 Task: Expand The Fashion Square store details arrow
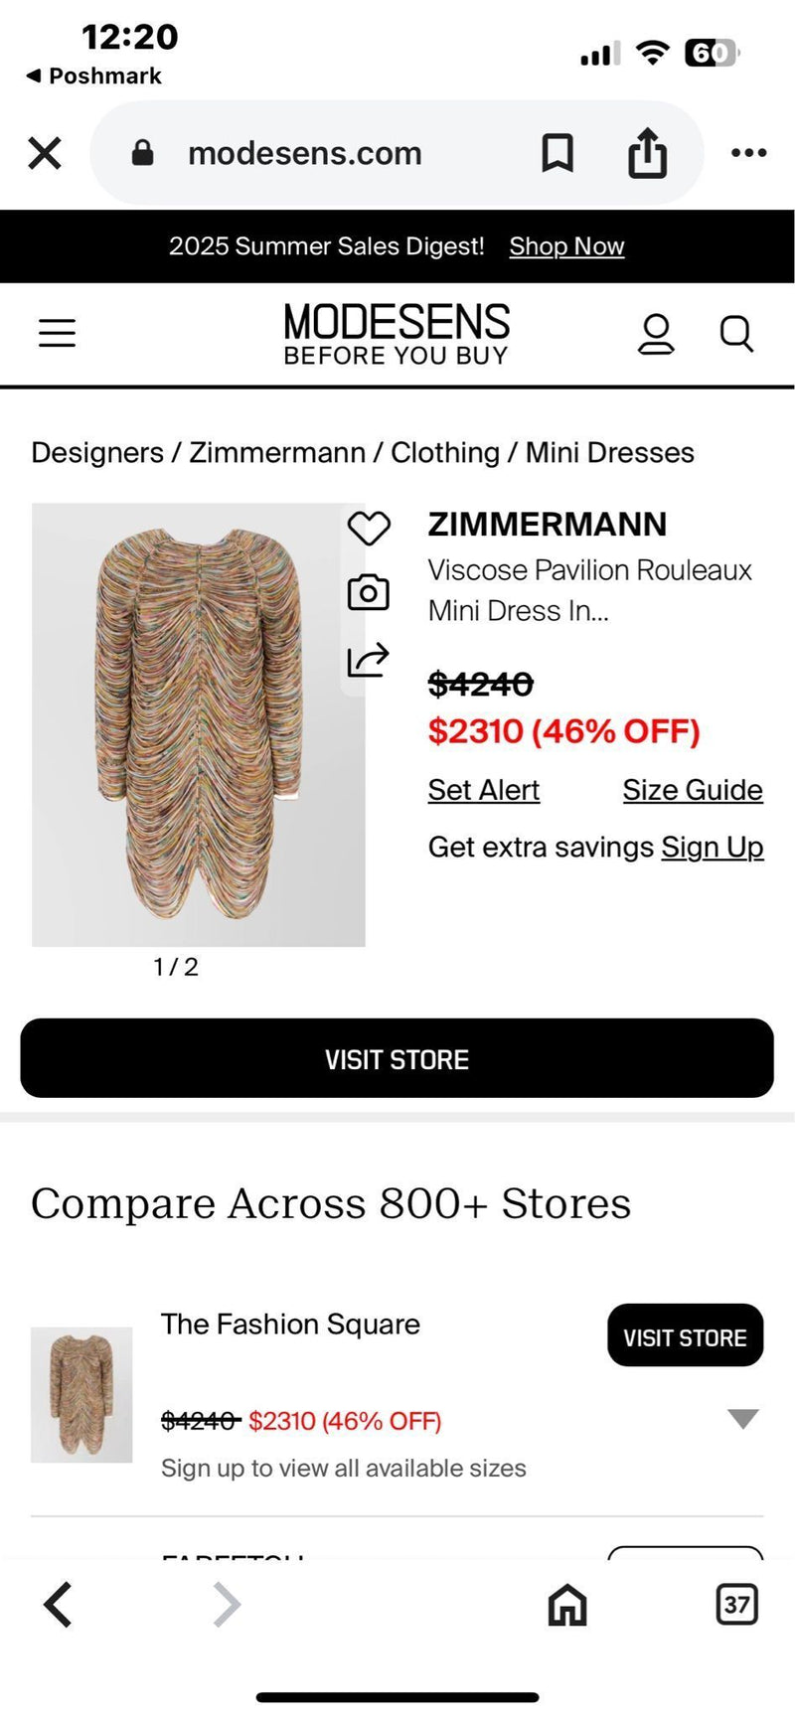point(742,1419)
